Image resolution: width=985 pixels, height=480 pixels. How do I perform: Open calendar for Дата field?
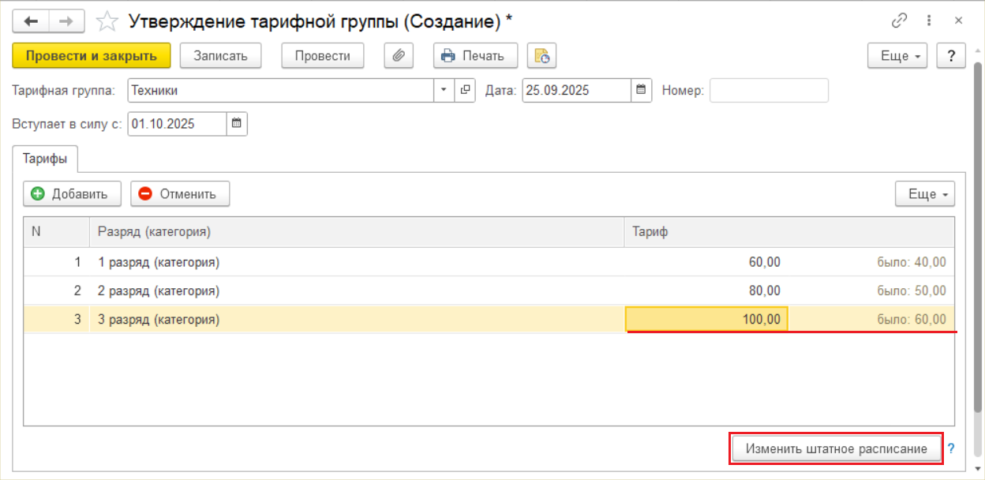(642, 90)
